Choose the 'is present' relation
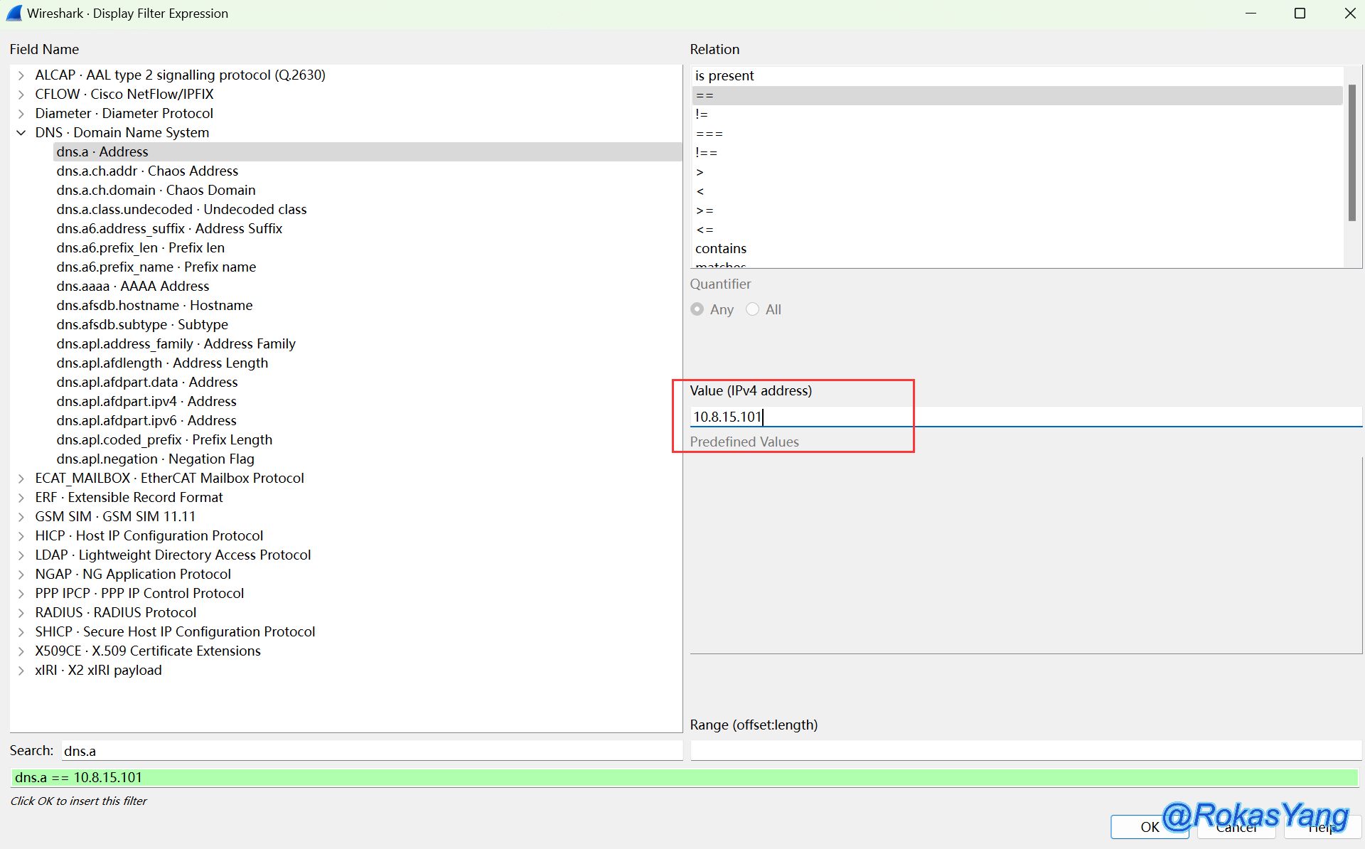The height and width of the screenshot is (849, 1365). [x=1017, y=75]
